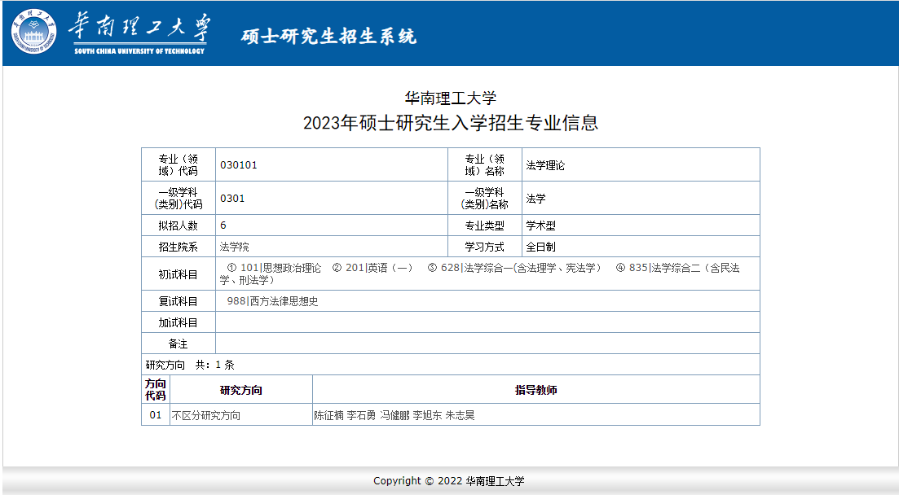This screenshot has width=899, height=499.
Task: Select the major code value 030101
Action: [x=239, y=165]
